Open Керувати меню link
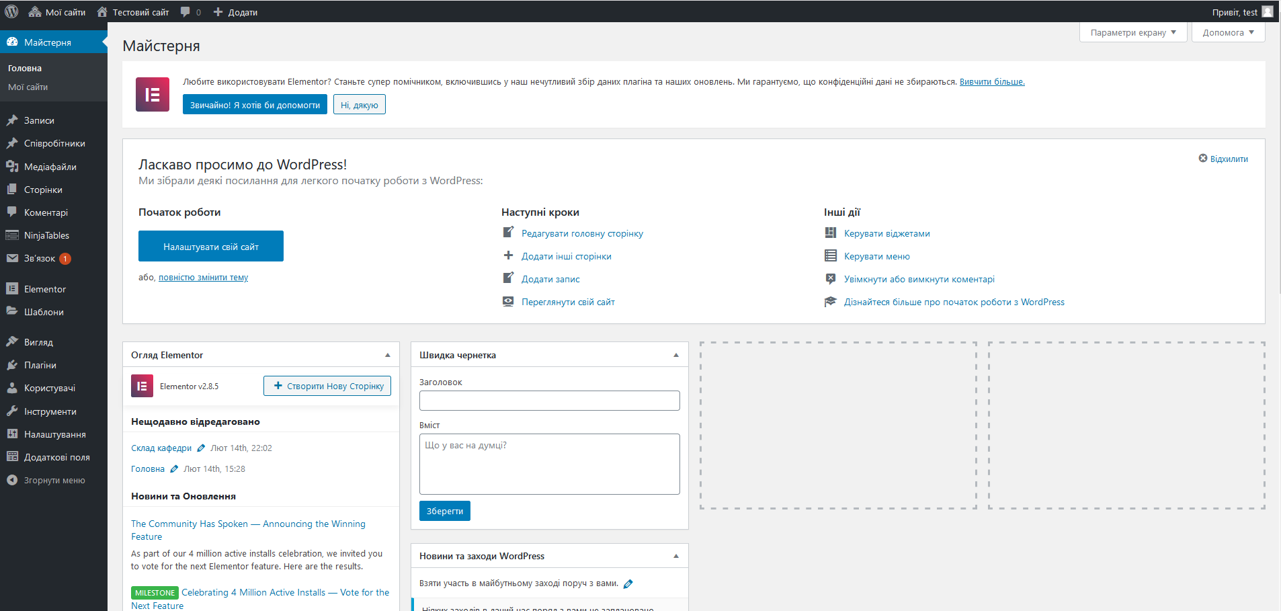Image resolution: width=1281 pixels, height=611 pixels. click(x=877, y=256)
